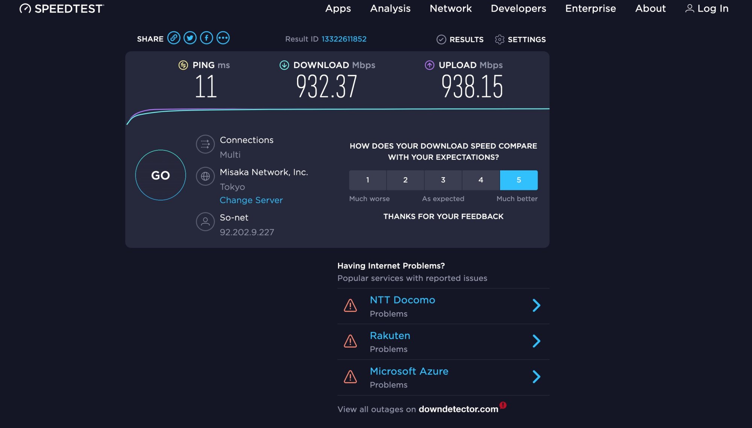Click the Connections multi-arrow icon
This screenshot has width=752, height=428.
[205, 144]
